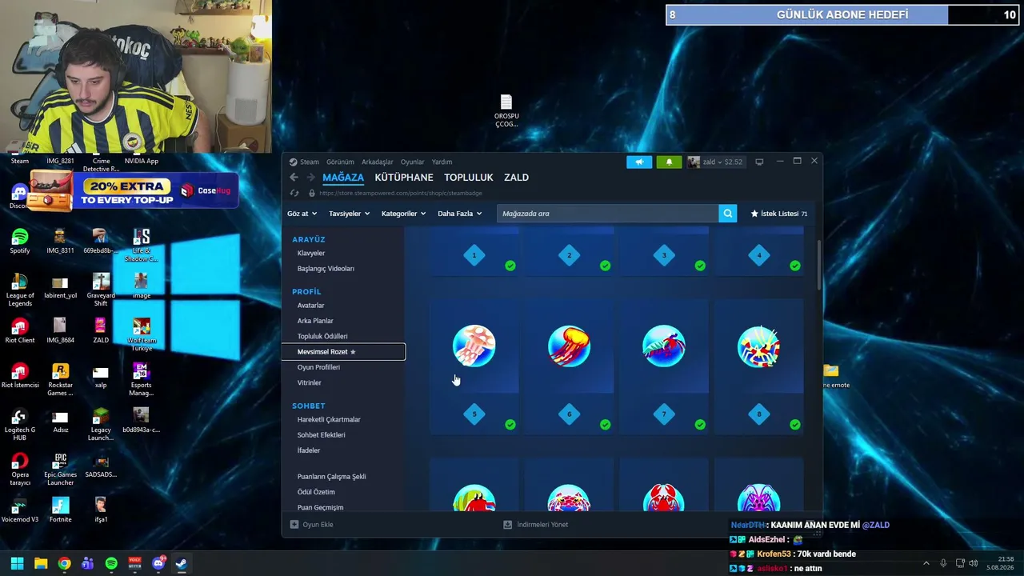Switch to the TOPLULUK tab
The height and width of the screenshot is (576, 1024).
[469, 178]
